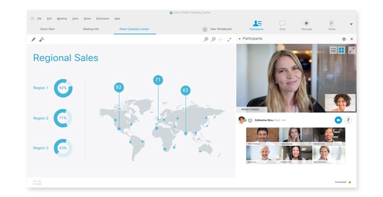
Task: Select Alison Cassidy's small grid thumbnail
Action: (x=296, y=136)
